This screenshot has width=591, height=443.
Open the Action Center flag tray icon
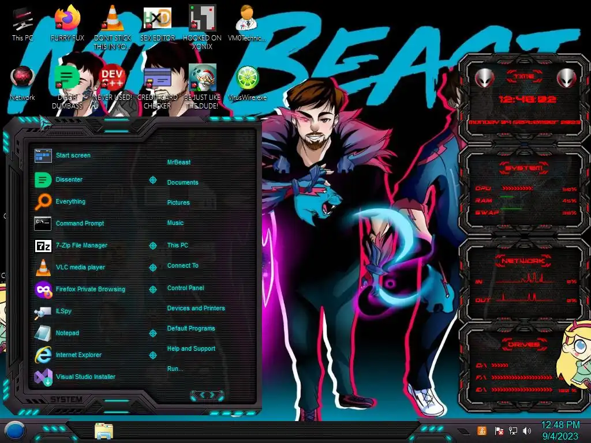[x=499, y=430]
